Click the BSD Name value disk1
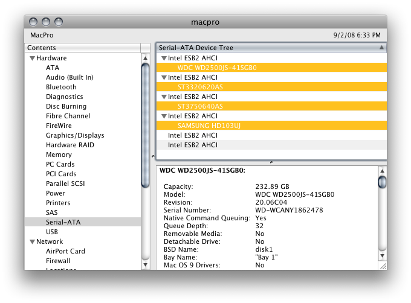The height and width of the screenshot is (303, 411). 264,249
